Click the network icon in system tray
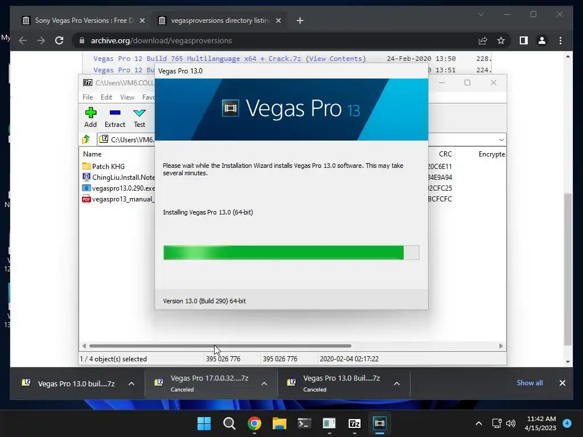Viewport: 583px width, 437px height. point(496,423)
